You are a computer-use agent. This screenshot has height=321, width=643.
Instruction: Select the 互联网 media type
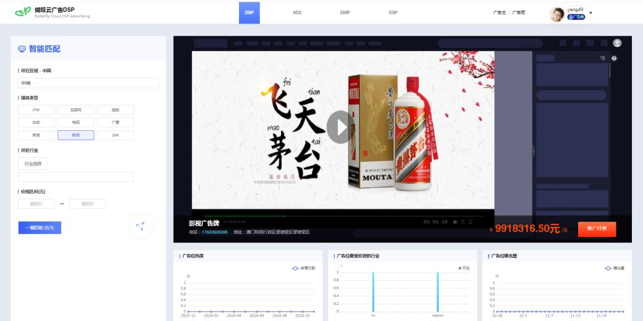(76, 110)
